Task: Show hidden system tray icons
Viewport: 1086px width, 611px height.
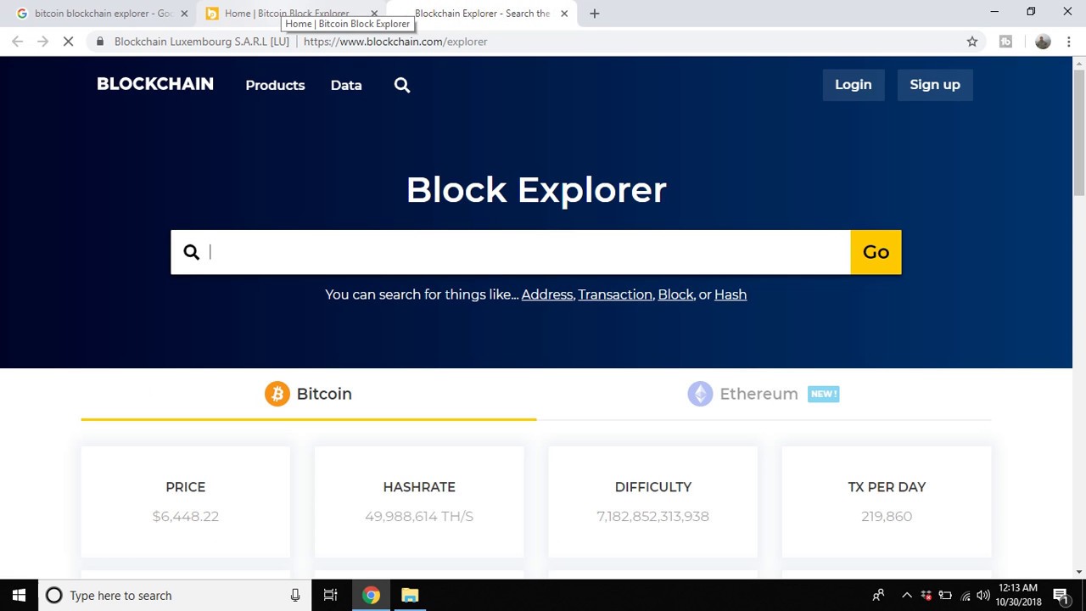Action: tap(906, 596)
